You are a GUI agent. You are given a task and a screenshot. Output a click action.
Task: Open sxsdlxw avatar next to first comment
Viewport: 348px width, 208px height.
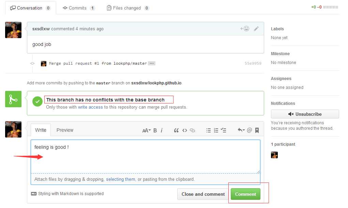(13, 30)
